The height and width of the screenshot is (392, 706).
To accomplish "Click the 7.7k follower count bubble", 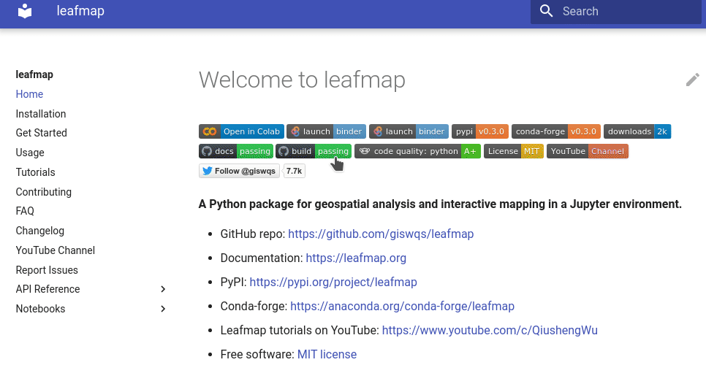I will pyautogui.click(x=294, y=171).
